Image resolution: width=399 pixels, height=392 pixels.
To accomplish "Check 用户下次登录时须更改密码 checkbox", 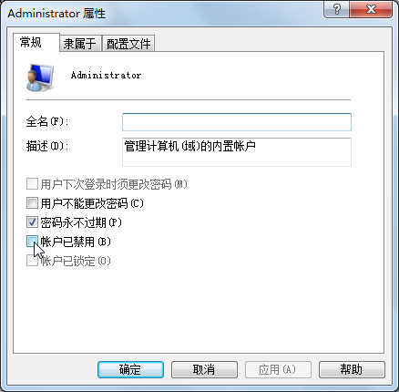I will (32, 184).
